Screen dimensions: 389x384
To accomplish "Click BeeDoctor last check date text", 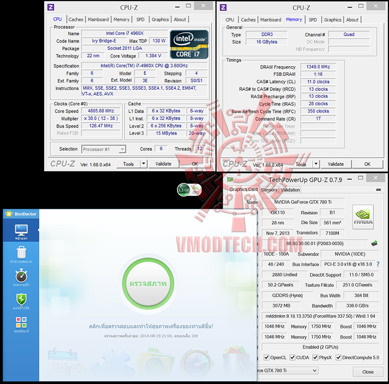I will click(151, 336).
